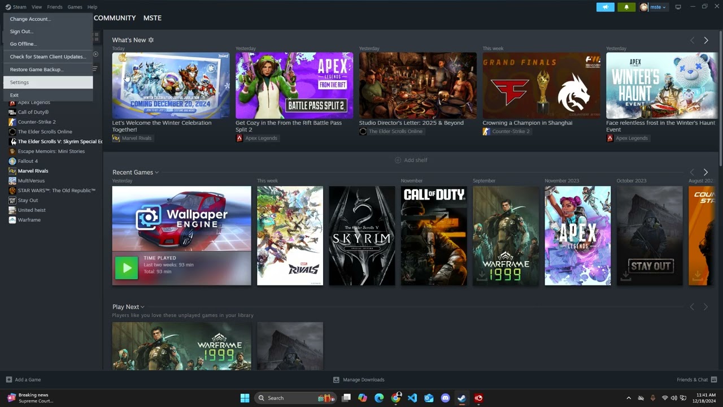723x407 pixels.
Task: Open the announcements megaphone button
Action: (x=605, y=7)
